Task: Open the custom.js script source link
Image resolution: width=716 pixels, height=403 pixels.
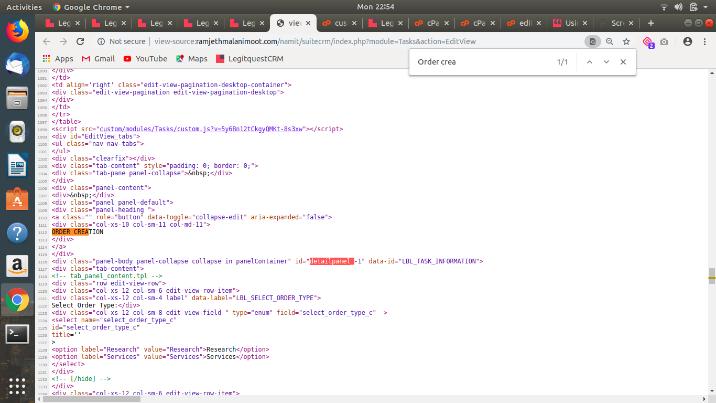Action: [201, 129]
